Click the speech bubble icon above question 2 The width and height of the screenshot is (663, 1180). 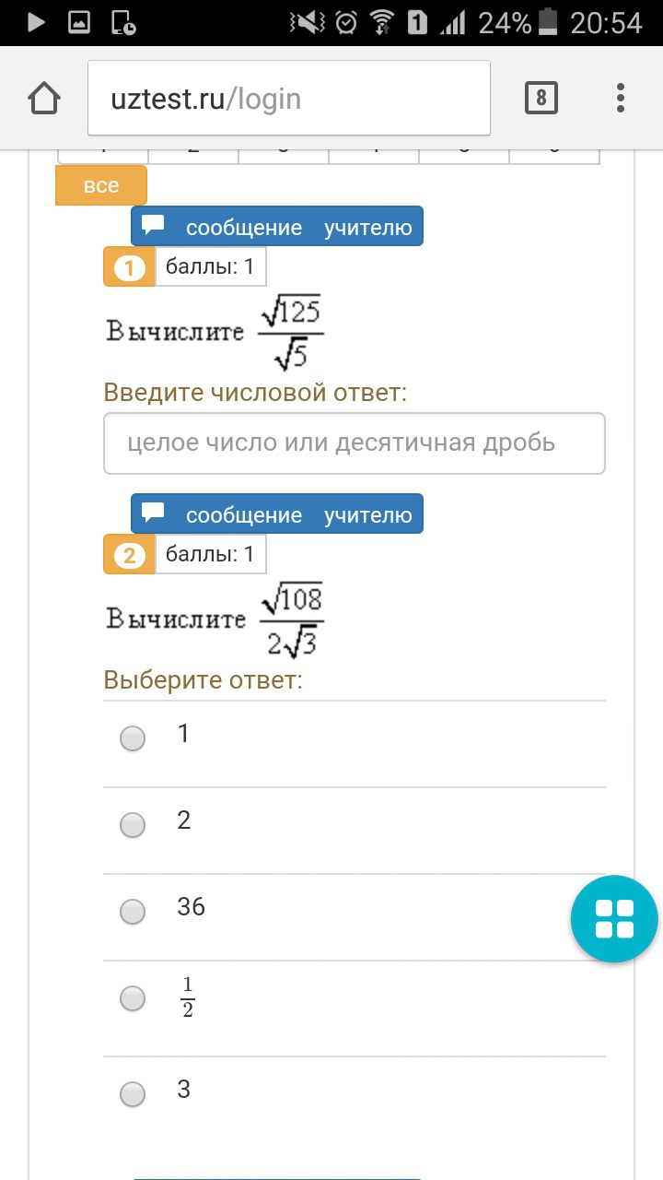[x=154, y=513]
